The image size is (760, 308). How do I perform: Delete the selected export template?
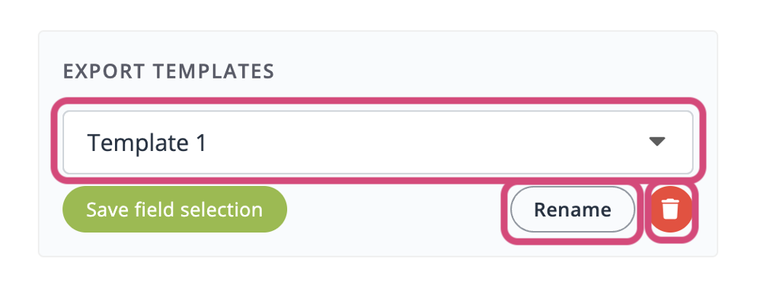pyautogui.click(x=670, y=209)
